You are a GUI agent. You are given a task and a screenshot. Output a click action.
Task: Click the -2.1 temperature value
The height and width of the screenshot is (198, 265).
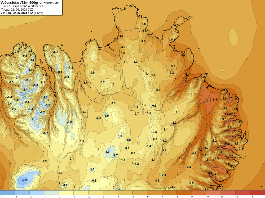(x=27, y=102)
